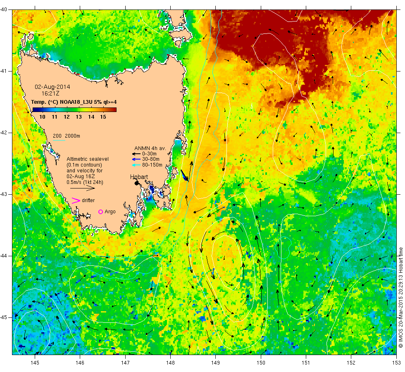This screenshot has height=372, width=405.
Task: Click the temperature color scale bar
Action: pyautogui.click(x=74, y=110)
